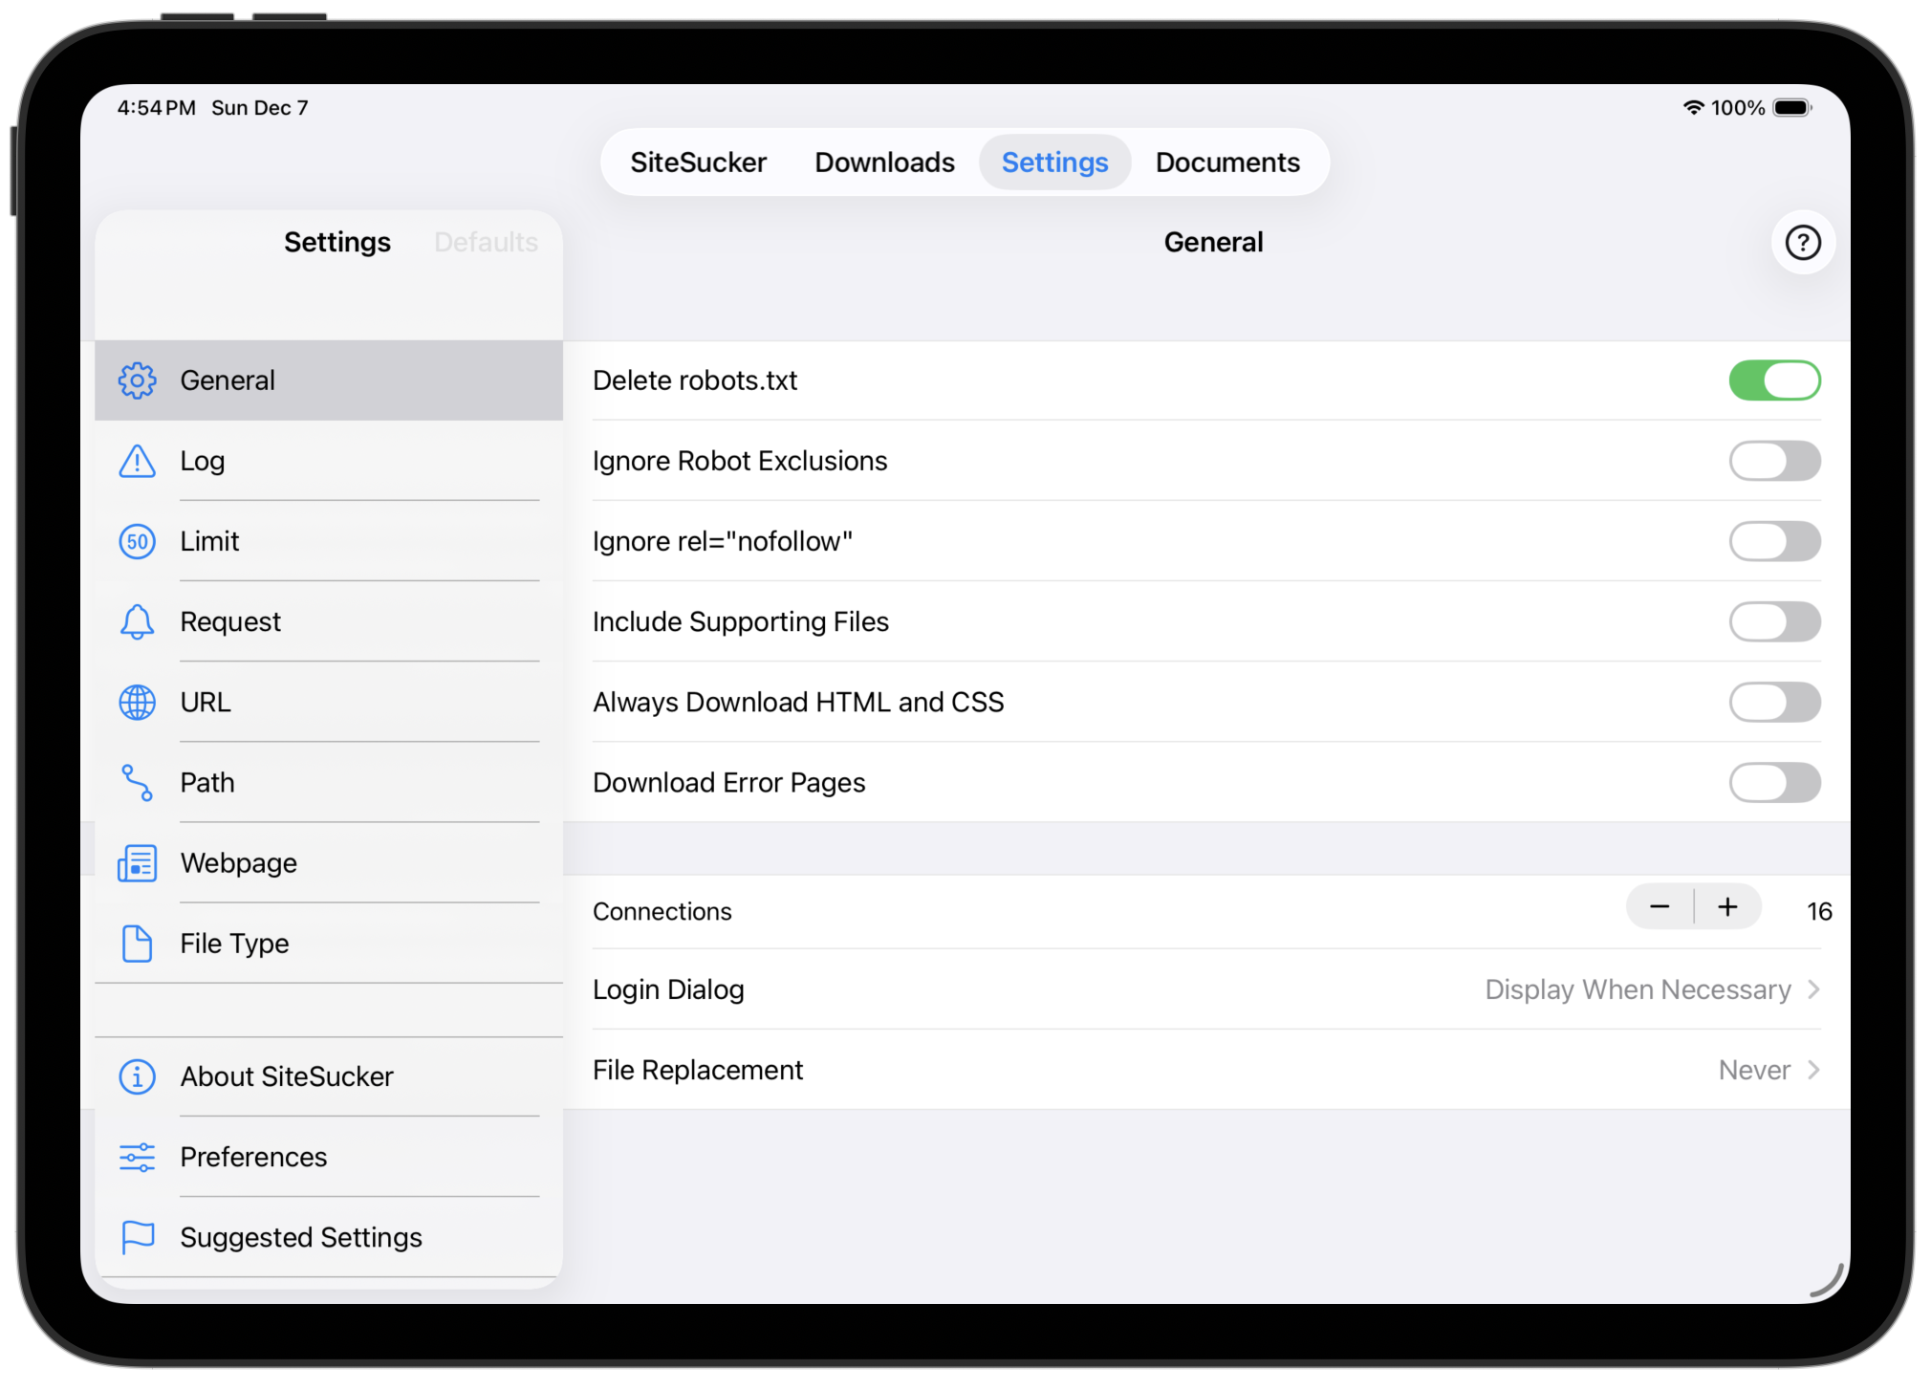Expand the File Replacement chevron

(1813, 1070)
